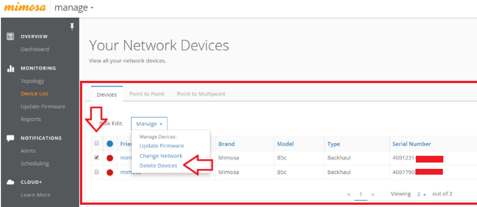Screen dimensions: 477x207
Task: Click the Notifications speech bubble icon
Action: 10,138
